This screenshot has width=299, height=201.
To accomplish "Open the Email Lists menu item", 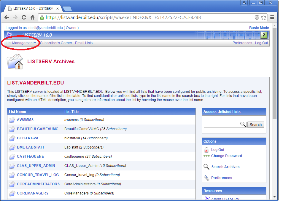I will coord(84,43).
